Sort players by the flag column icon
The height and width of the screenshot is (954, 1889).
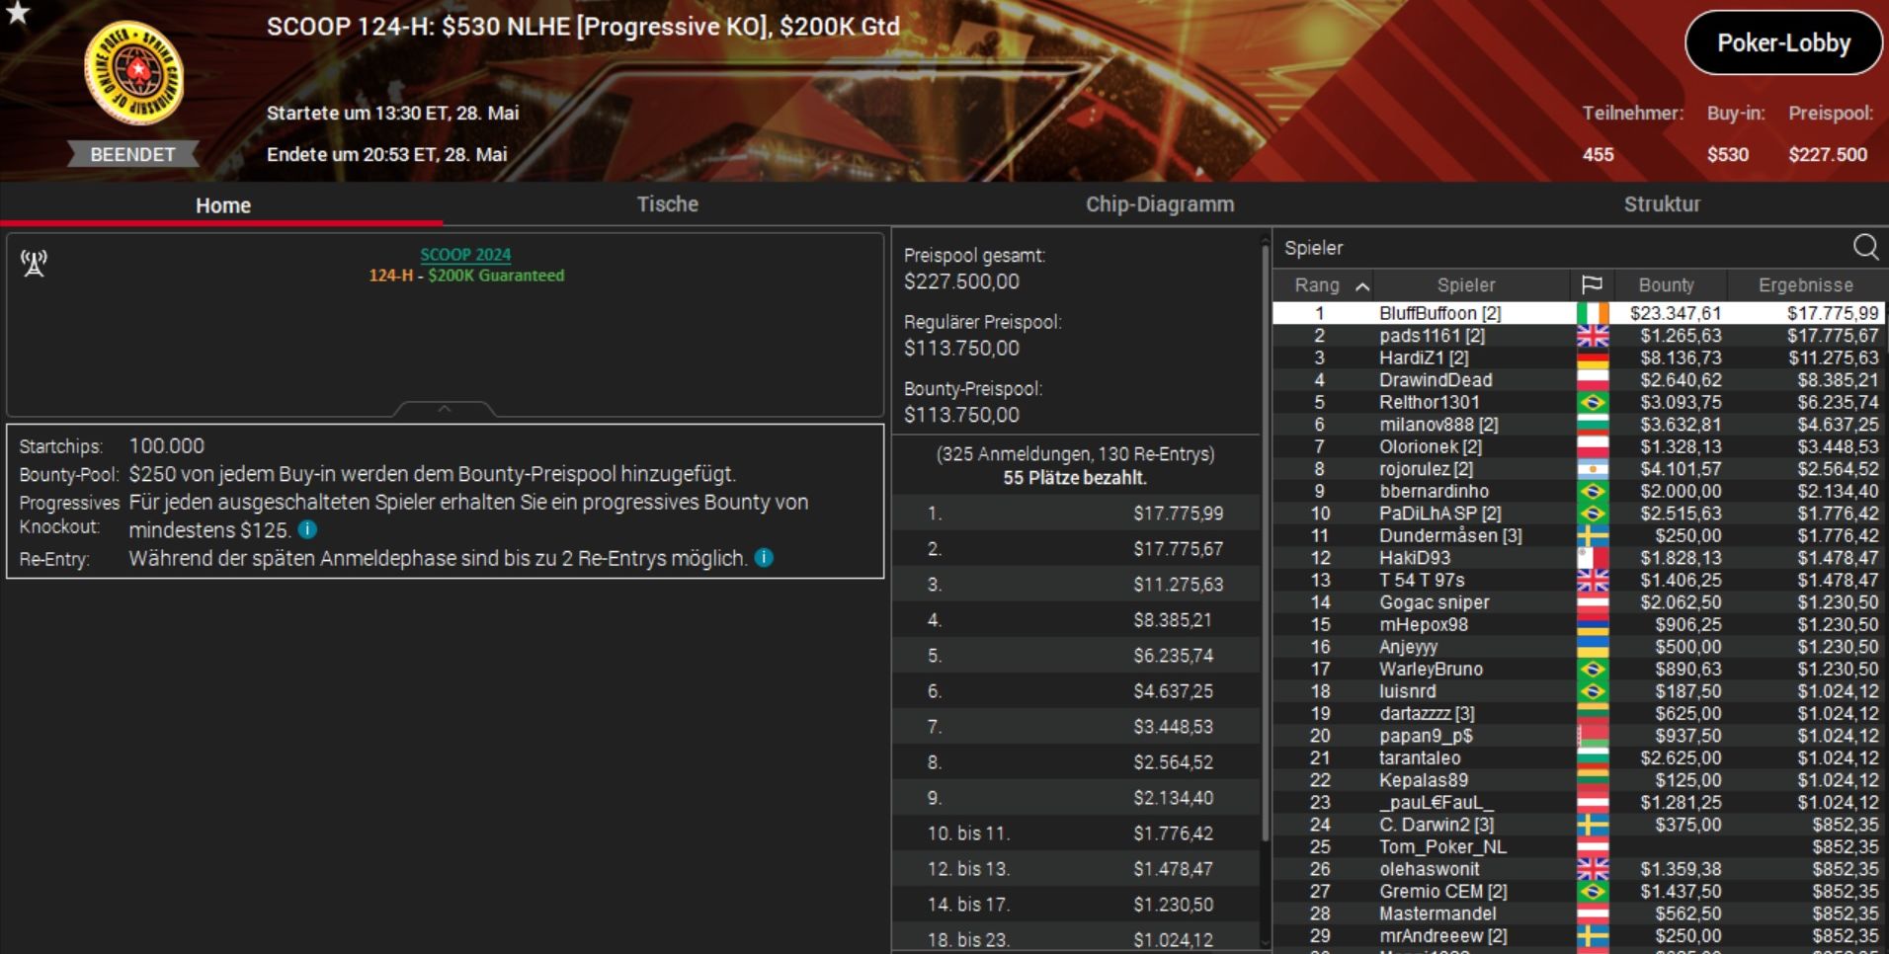coord(1591,285)
